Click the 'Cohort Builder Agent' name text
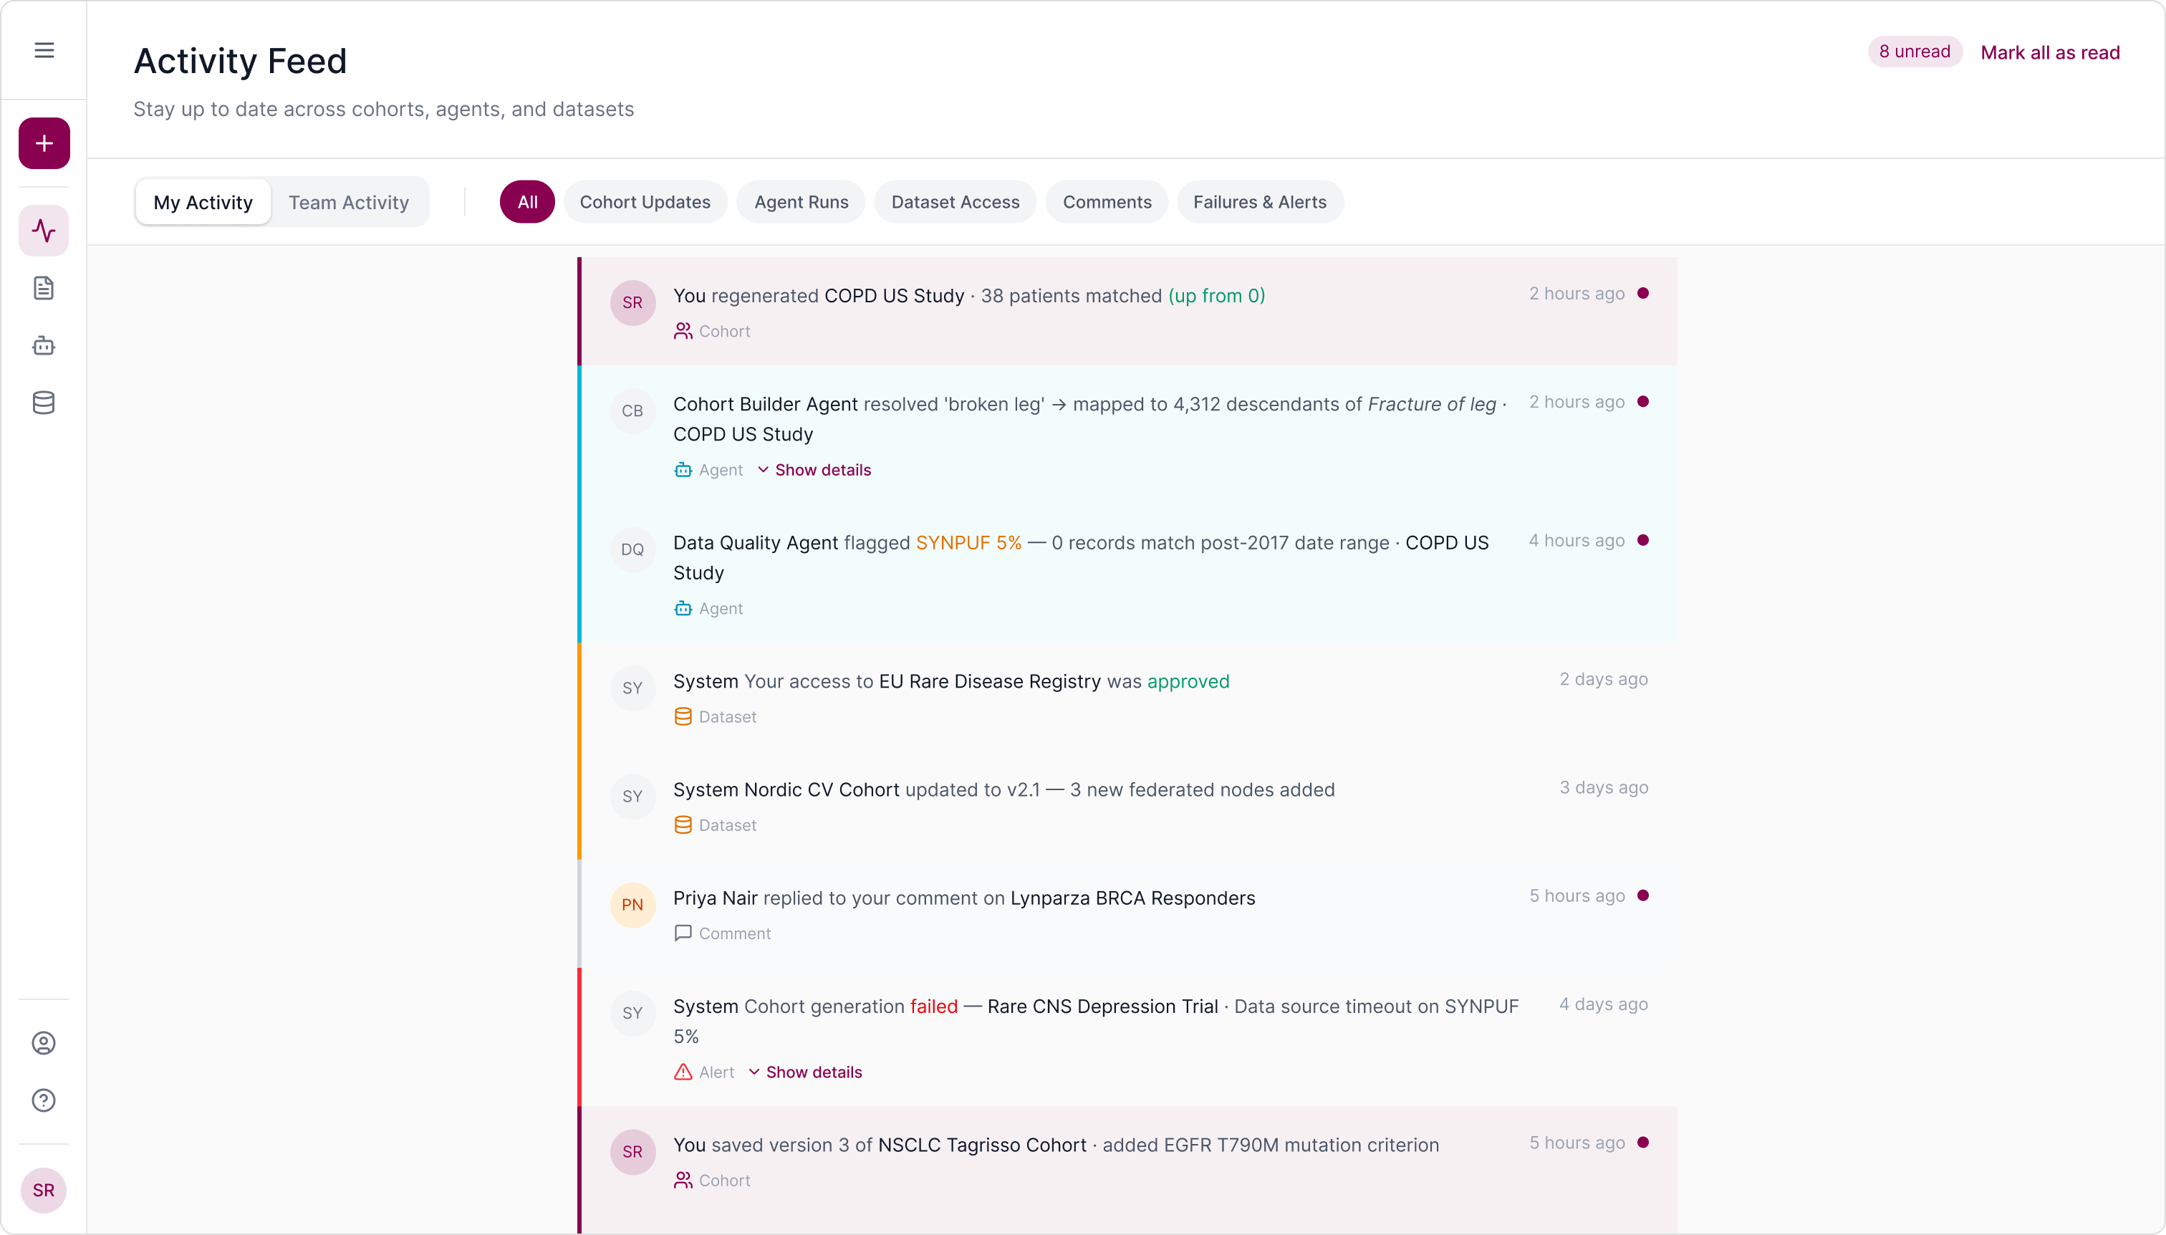 tap(765, 405)
